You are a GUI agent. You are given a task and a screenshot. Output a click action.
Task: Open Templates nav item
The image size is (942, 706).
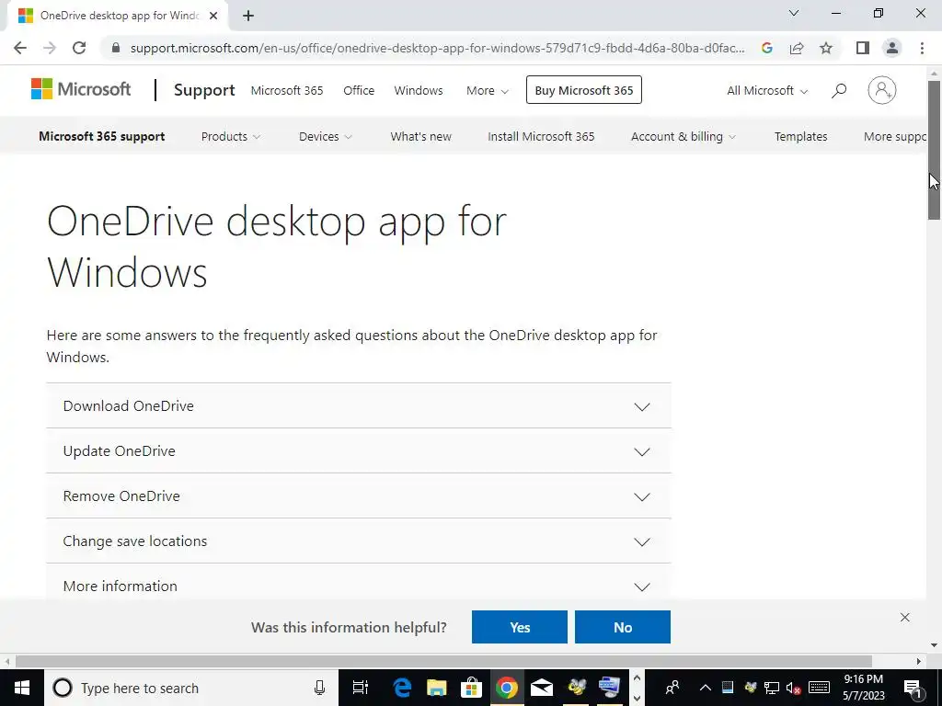800,137
